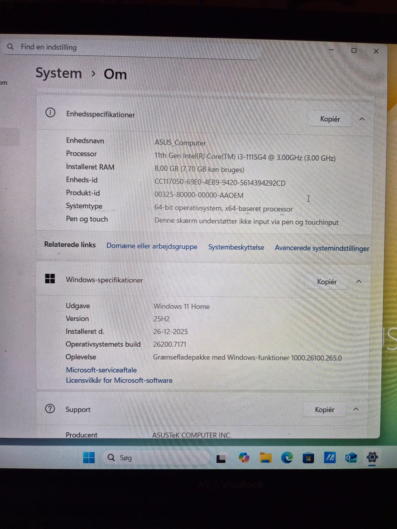Open Task View from the taskbar
Image resolution: width=397 pixels, height=529 pixels.
tap(221, 458)
